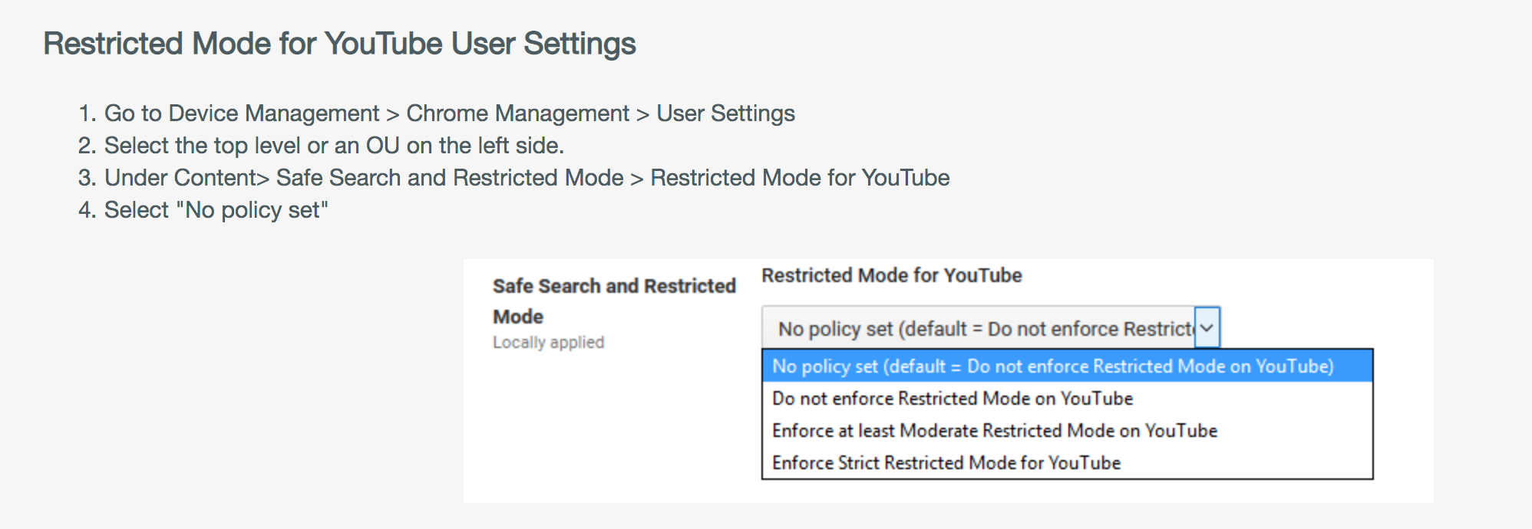Click the 'Restricted Mode for YouTube User Settings' heading

(x=339, y=44)
